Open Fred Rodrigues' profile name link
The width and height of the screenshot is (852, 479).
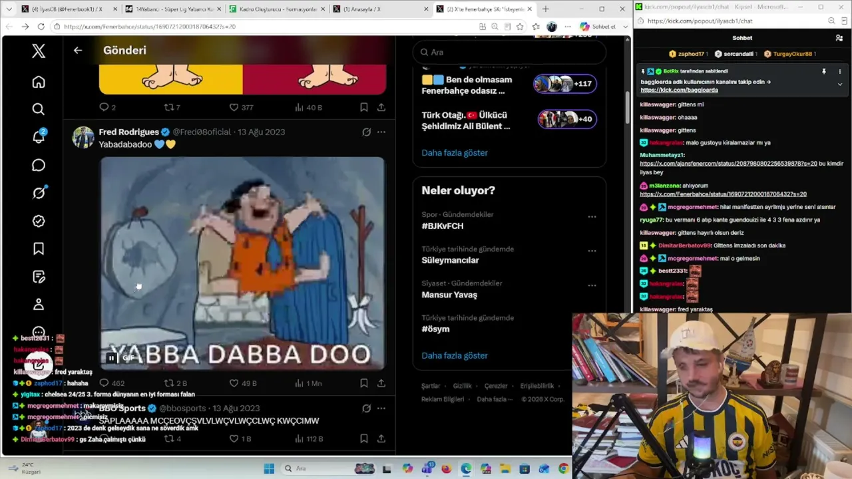pyautogui.click(x=128, y=132)
